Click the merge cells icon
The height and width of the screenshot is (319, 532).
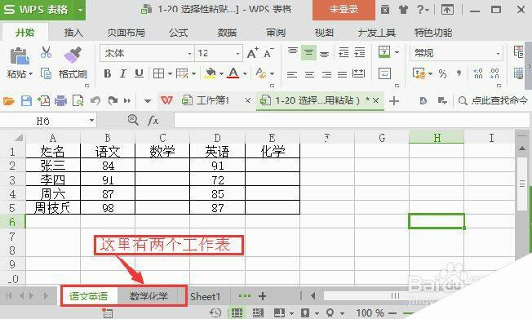tap(384, 52)
